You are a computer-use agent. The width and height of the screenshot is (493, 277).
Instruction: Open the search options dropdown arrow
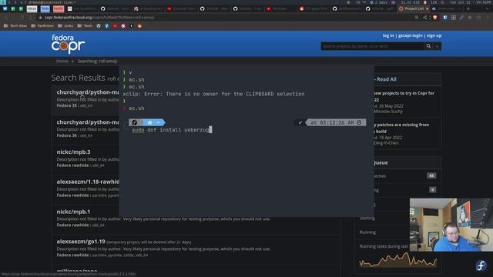coord(437,46)
